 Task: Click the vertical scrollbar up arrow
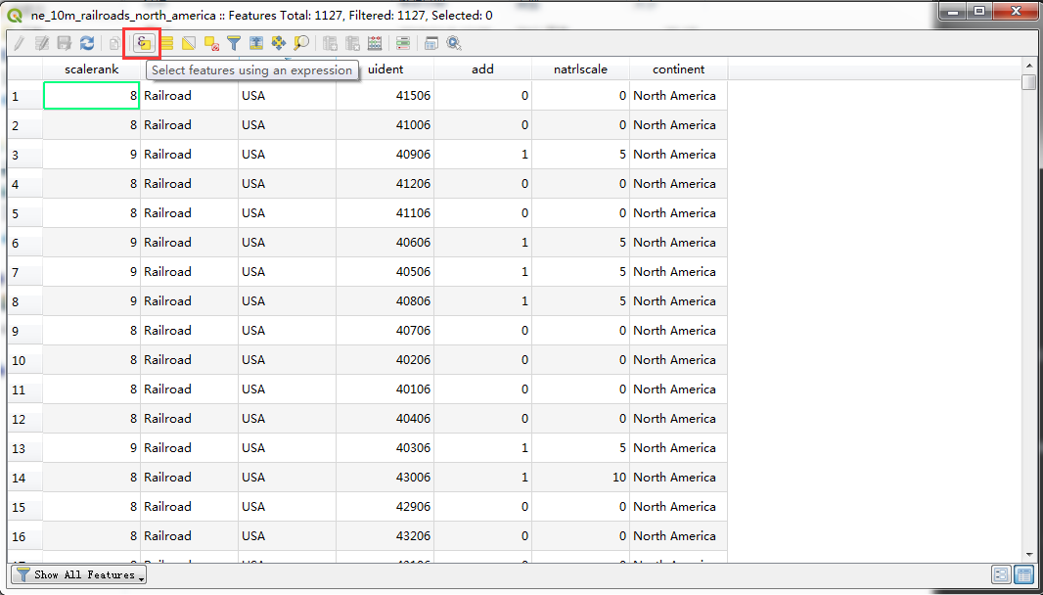pos(1029,66)
